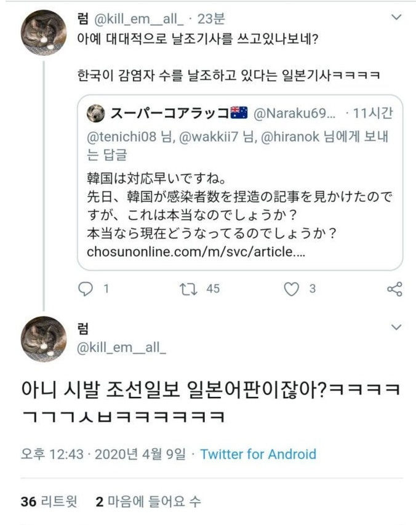Click the @kill_em__all_ handle under main tweet
416x525 pixels.
click(121, 348)
